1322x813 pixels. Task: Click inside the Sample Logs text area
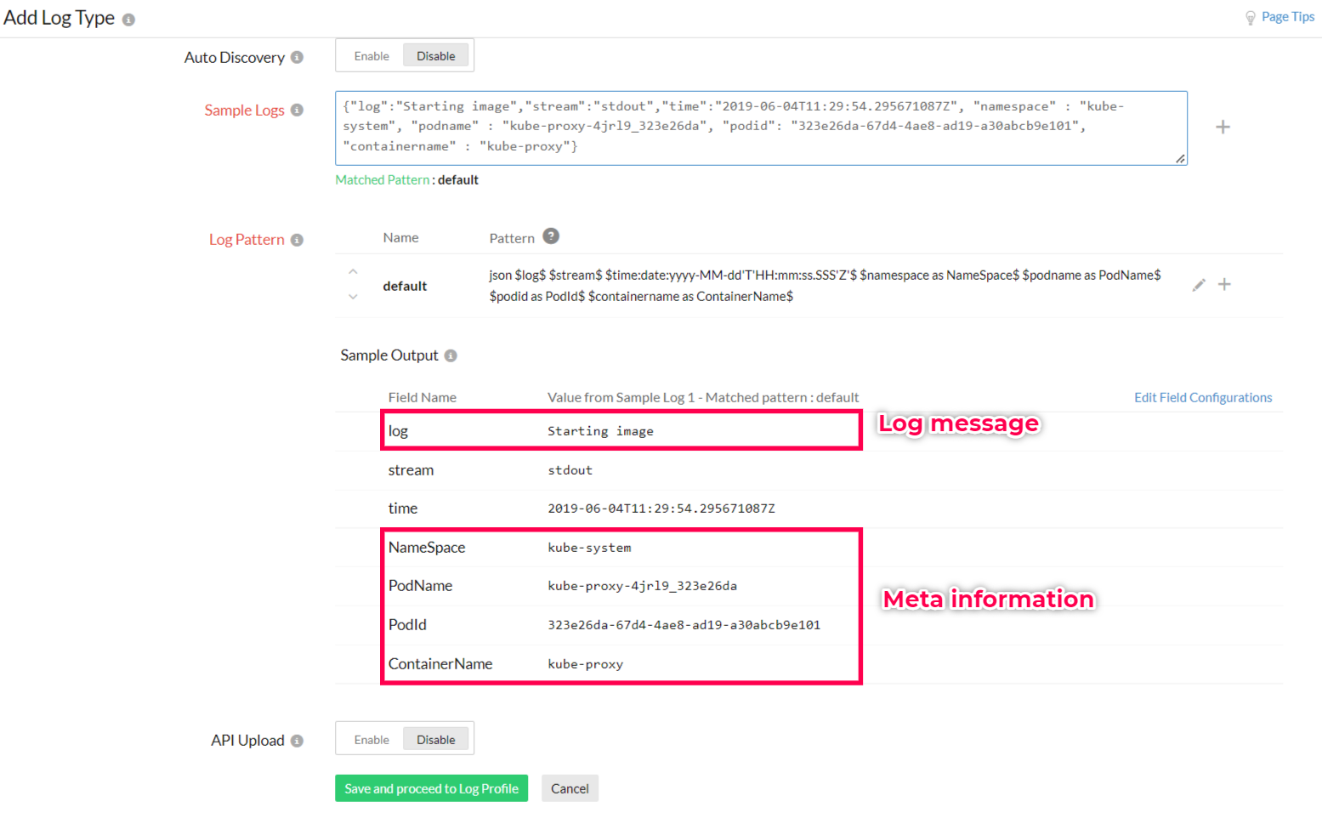[760, 128]
